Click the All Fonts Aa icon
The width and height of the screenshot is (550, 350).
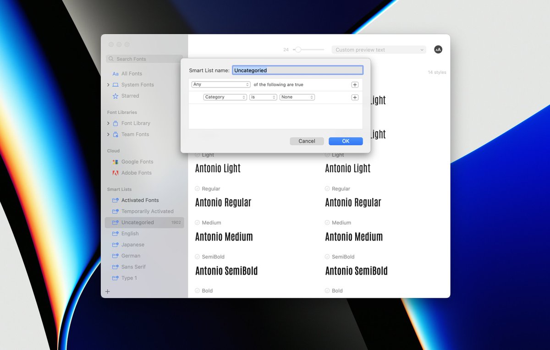click(115, 74)
